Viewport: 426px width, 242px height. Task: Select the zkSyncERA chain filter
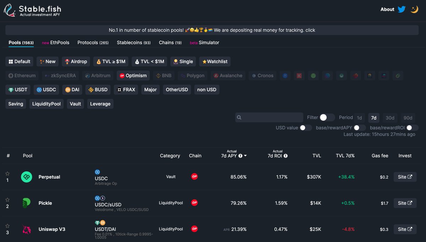coord(60,76)
